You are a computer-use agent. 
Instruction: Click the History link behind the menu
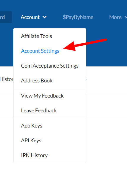(x=6, y=79)
